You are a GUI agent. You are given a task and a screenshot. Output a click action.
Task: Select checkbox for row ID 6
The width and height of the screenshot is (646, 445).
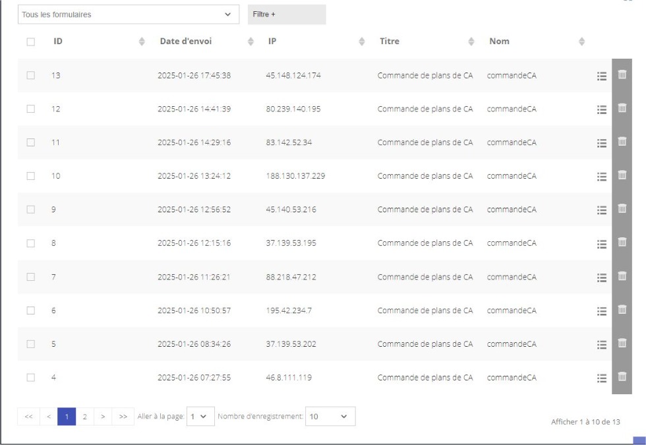30,311
